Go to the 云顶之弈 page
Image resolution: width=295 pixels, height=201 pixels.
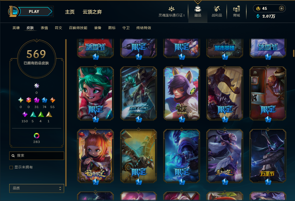coord(92,12)
